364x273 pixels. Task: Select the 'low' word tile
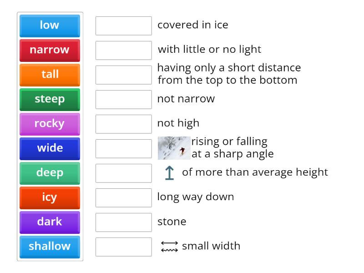[49, 25]
